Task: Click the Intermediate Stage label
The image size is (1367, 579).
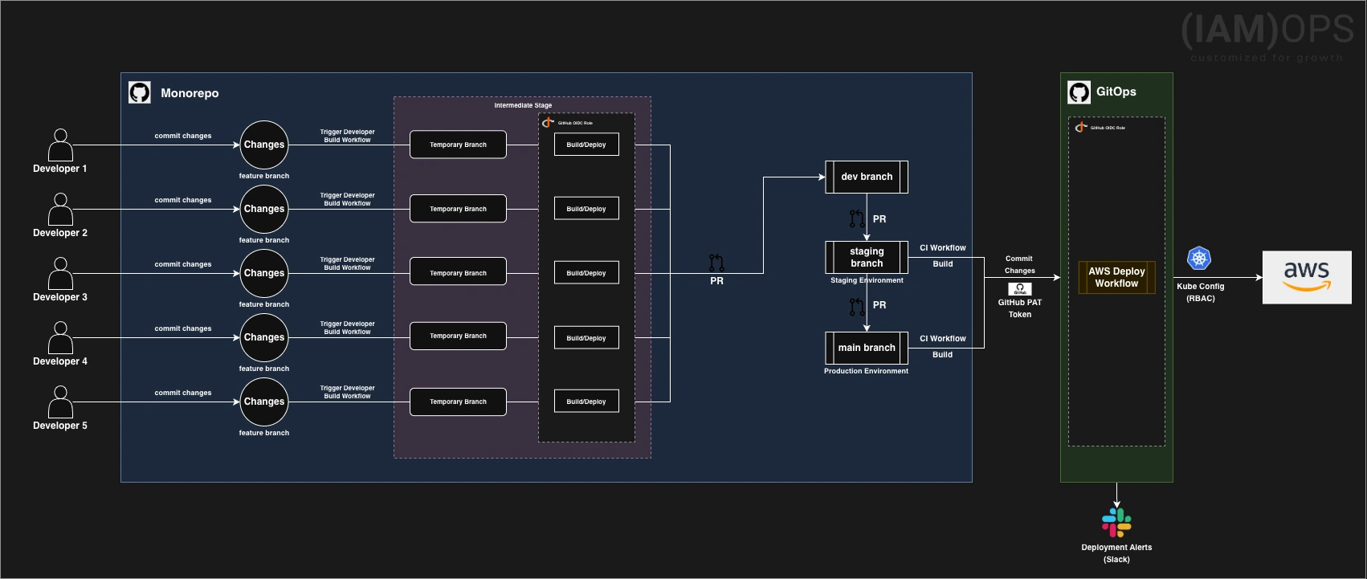Action: [x=523, y=105]
